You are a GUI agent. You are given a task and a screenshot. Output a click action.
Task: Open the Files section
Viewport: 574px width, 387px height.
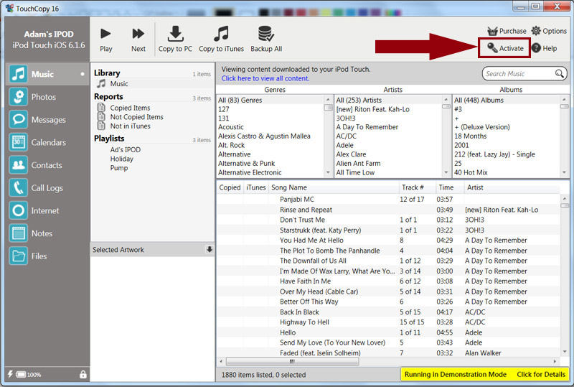[47, 256]
